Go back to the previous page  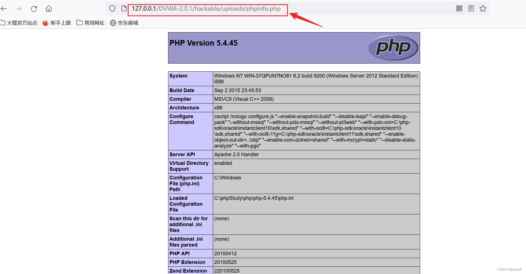(x=4, y=9)
